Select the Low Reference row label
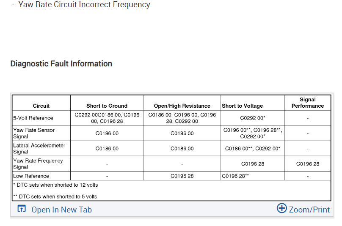This screenshot has height=226, width=342. (x=31, y=176)
